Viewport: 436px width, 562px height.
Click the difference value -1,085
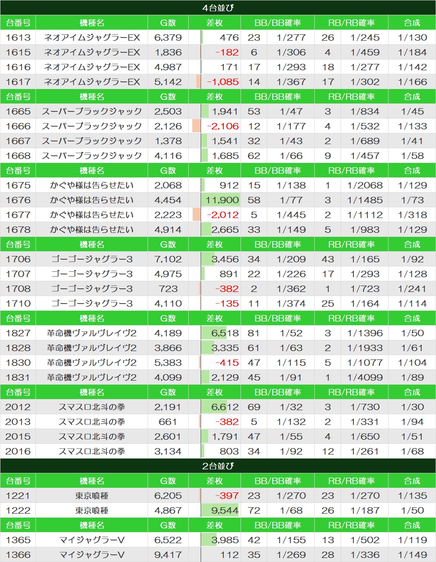coord(223,82)
